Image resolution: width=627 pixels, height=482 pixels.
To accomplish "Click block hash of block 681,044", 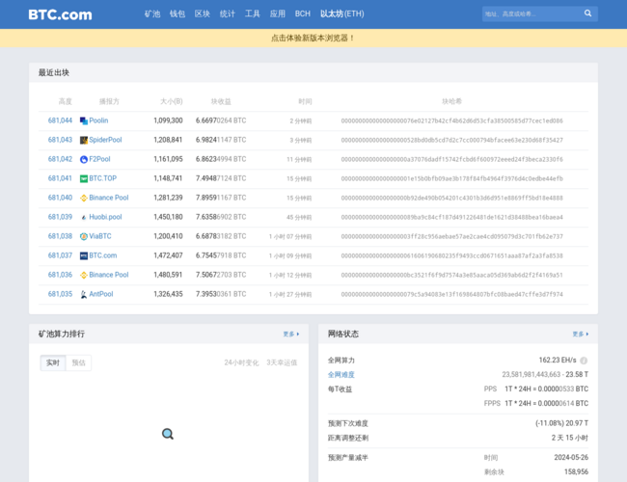I will tap(451, 120).
